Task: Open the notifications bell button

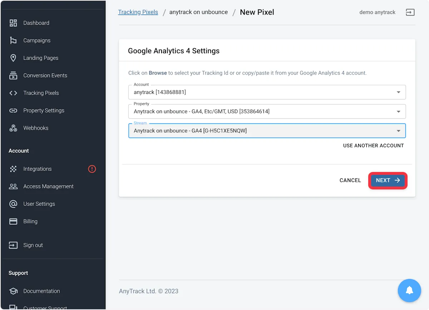Action: (x=409, y=290)
